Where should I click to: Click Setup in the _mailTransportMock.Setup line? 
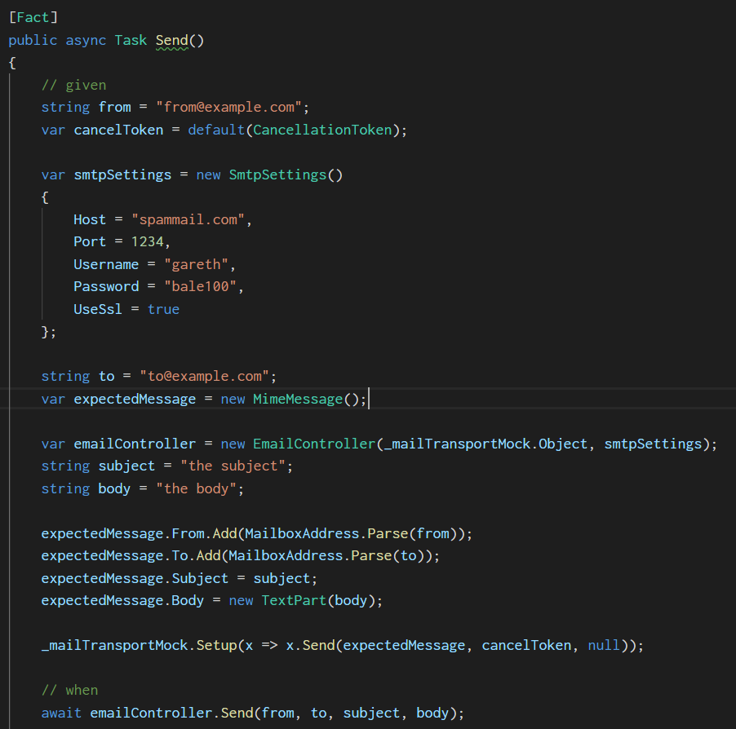coord(216,646)
